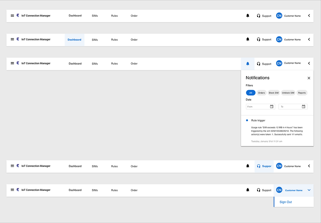Click bell icon in navbar with Sign Out menu
This screenshot has width=321, height=223.
[x=248, y=190]
